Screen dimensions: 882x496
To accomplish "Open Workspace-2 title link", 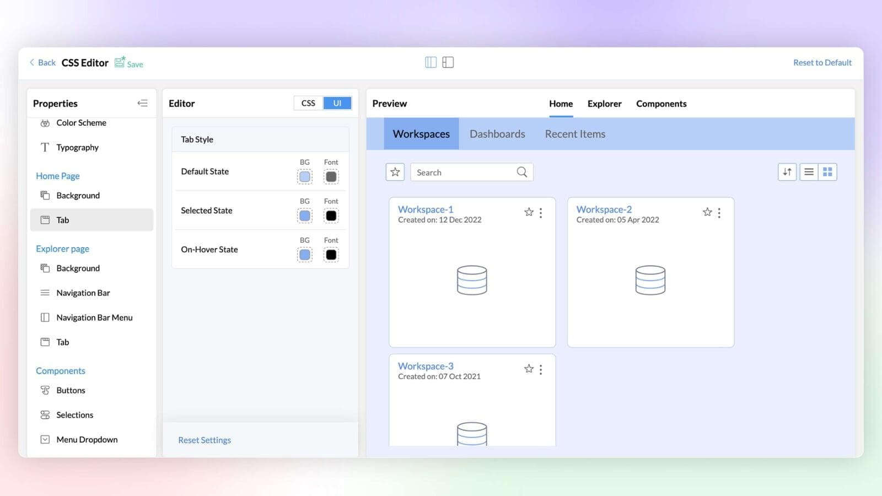I will pos(604,209).
